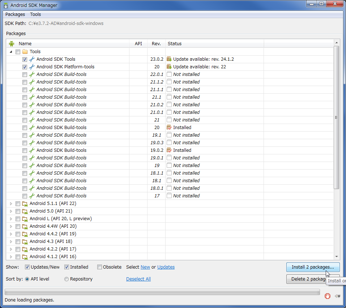
Task: Click the Android 5.0 (API 21) platform folder icon
Action: point(25,211)
